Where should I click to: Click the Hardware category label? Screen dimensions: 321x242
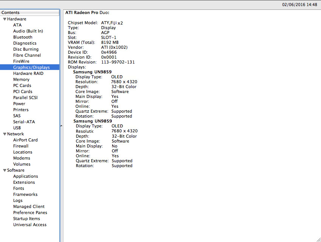pyautogui.click(x=17, y=19)
